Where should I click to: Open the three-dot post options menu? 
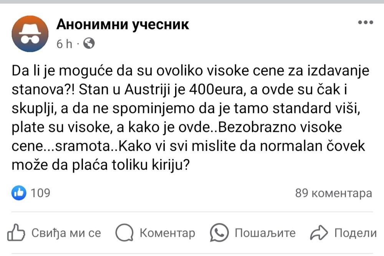tap(365, 23)
